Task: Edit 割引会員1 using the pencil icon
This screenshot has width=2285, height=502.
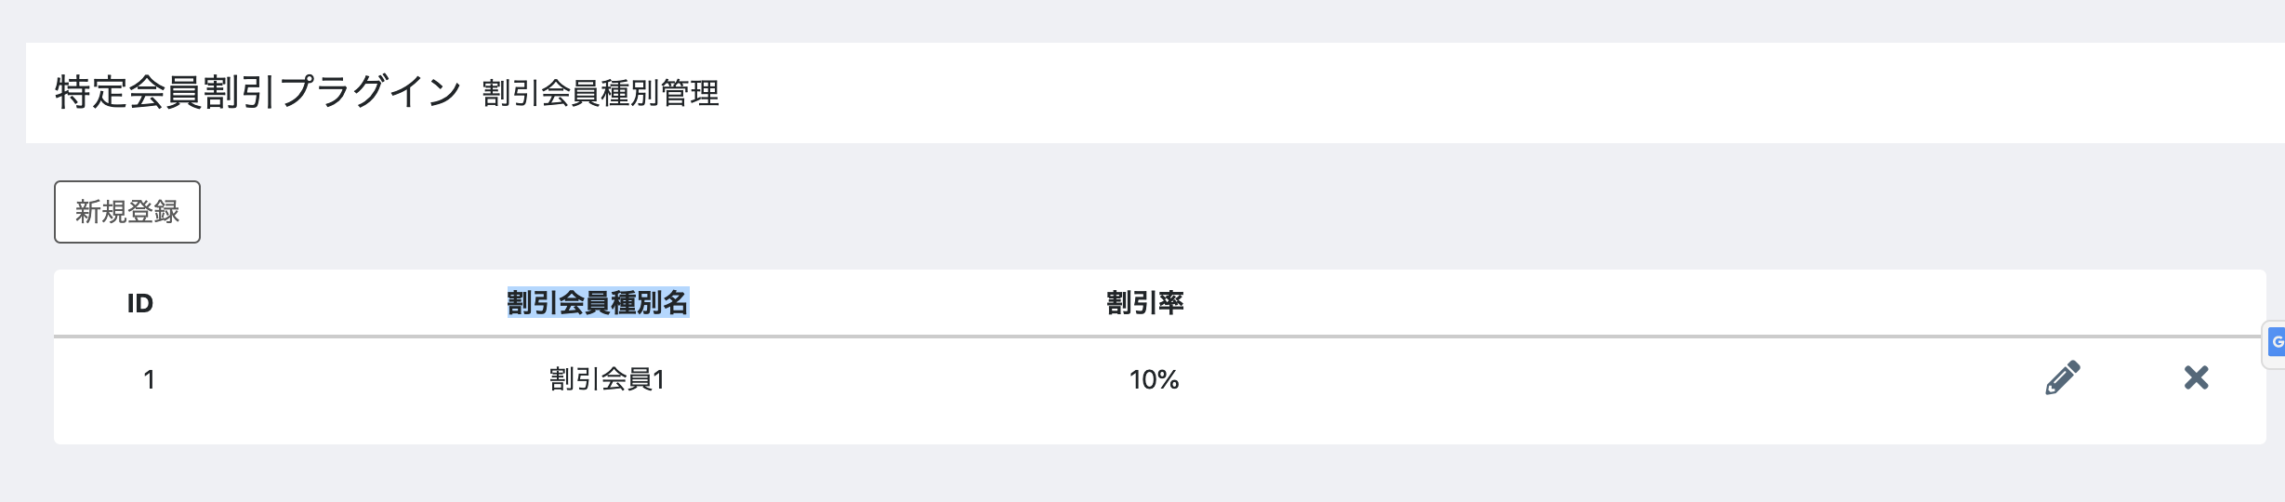Action: click(x=2062, y=378)
